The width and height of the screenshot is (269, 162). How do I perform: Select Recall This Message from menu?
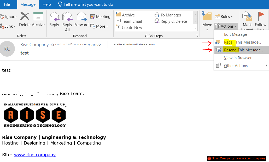(x=242, y=42)
